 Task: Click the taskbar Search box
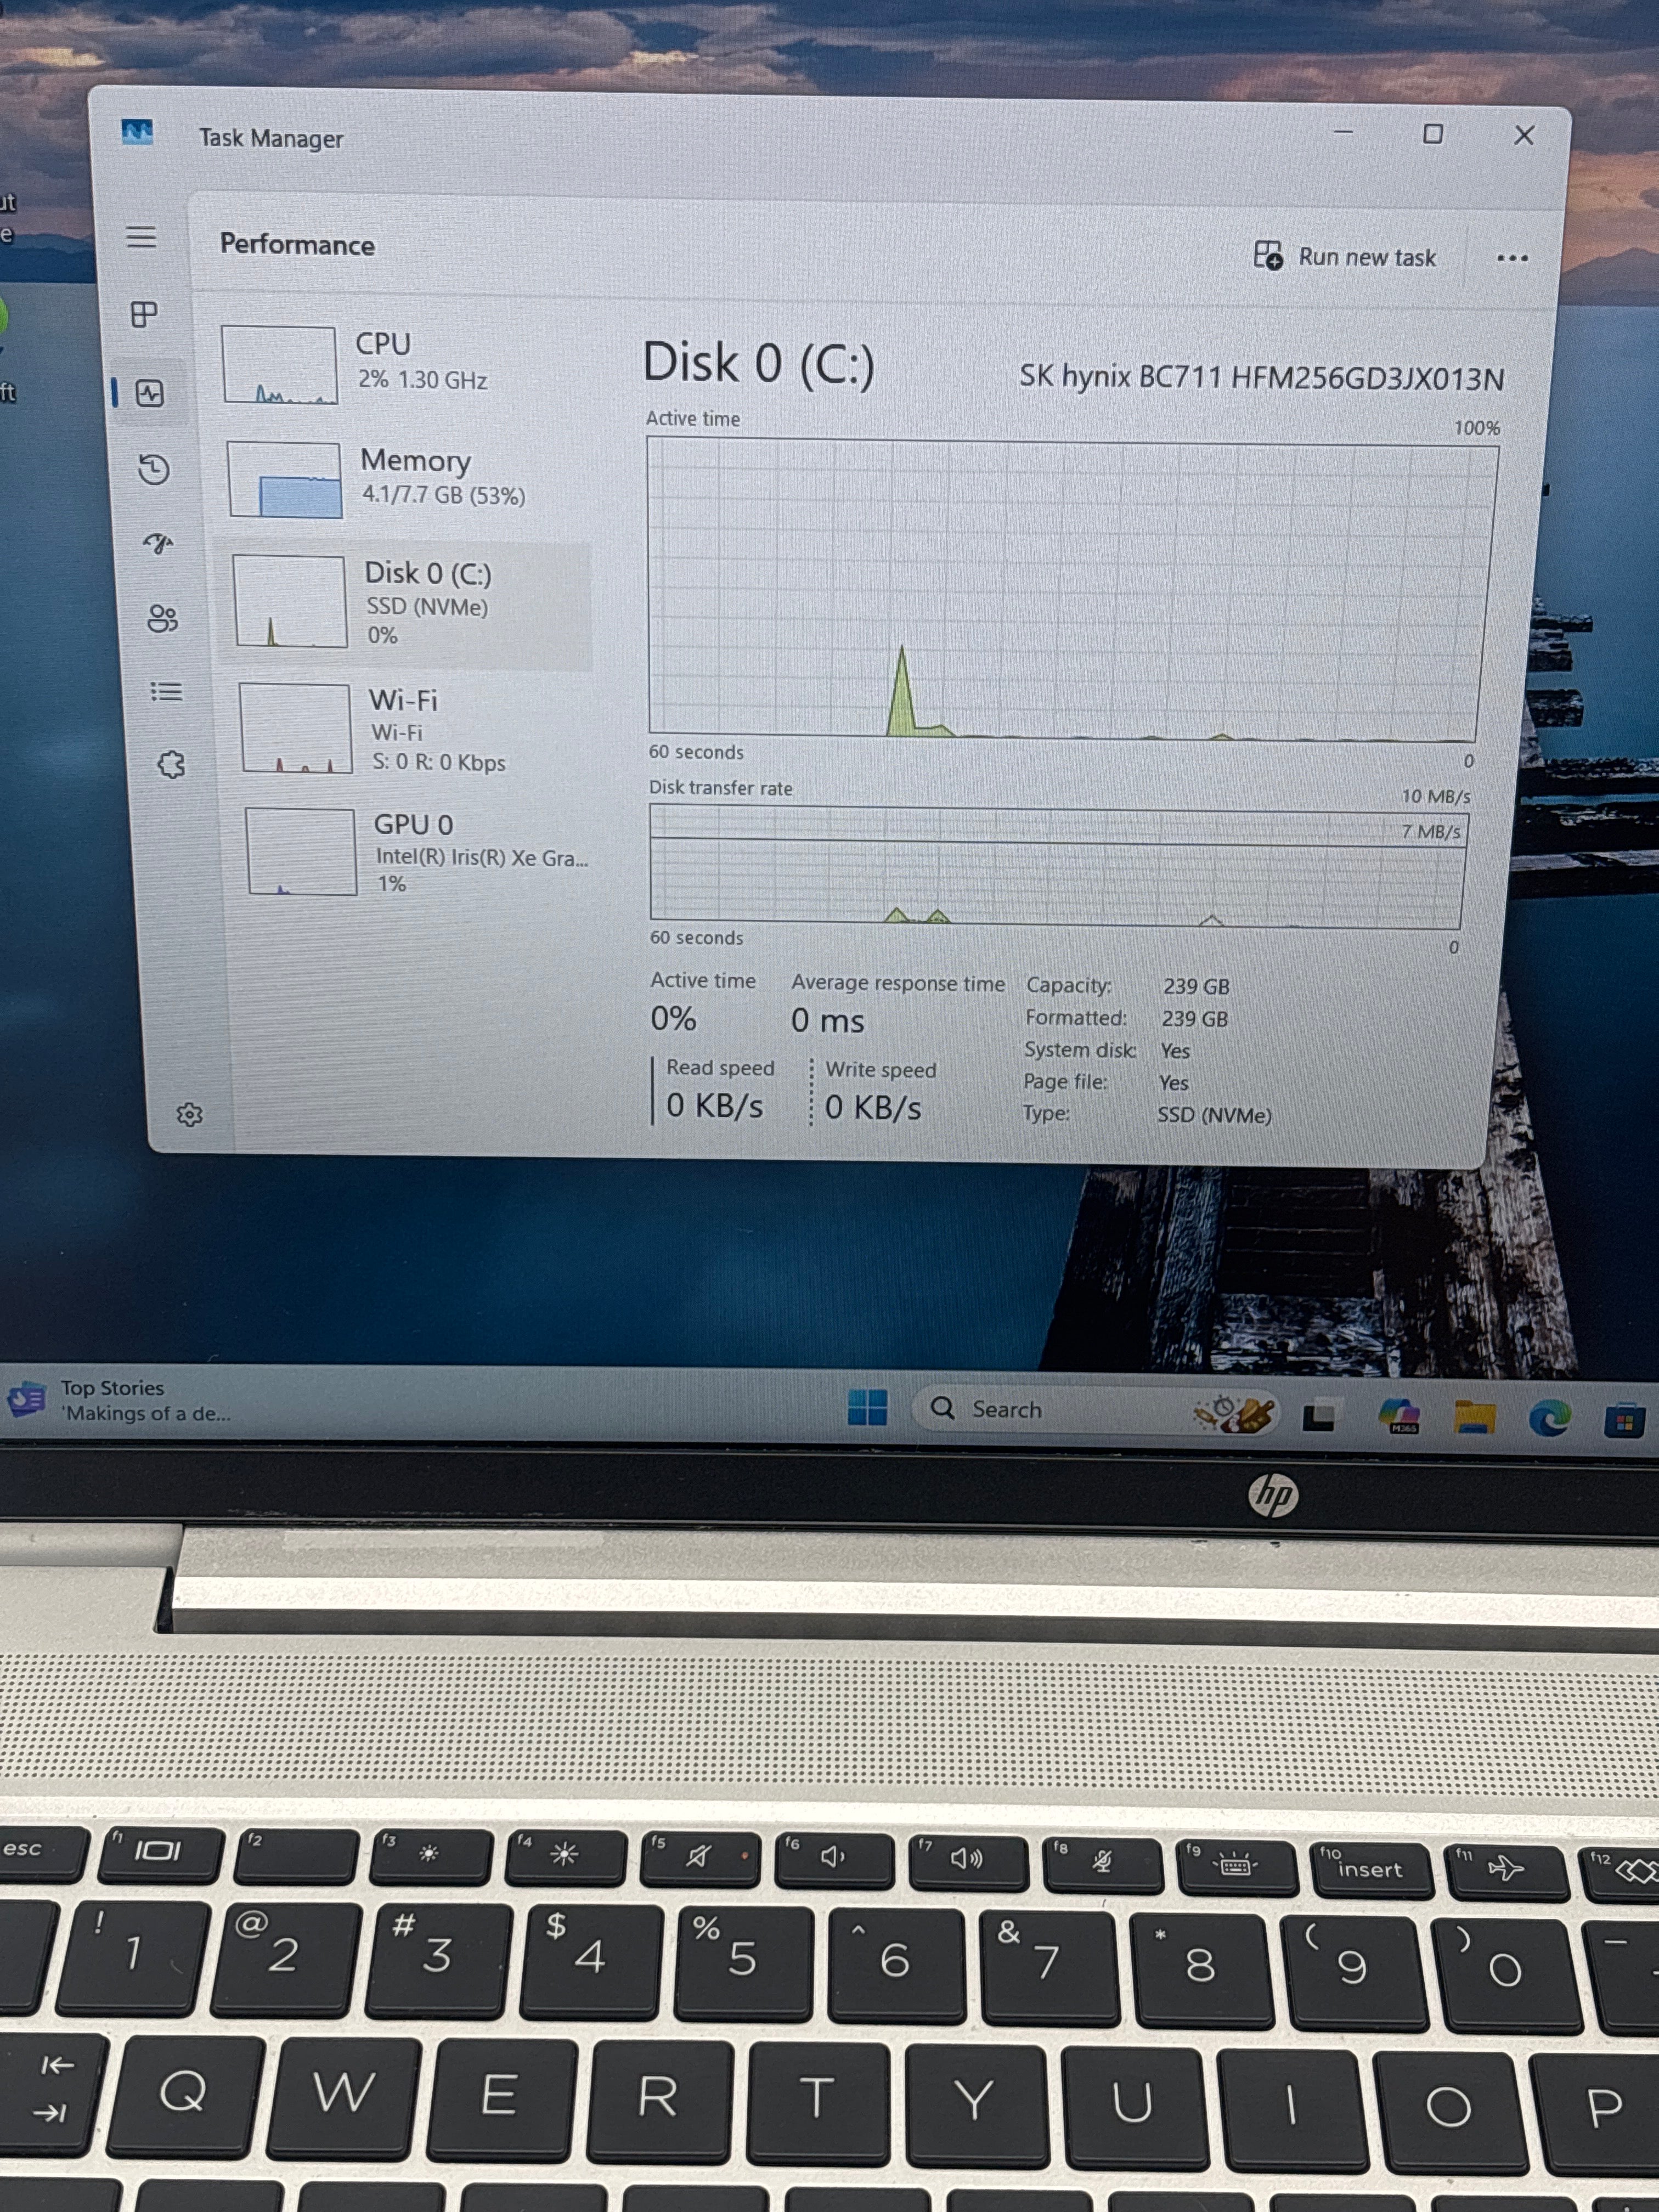click(1095, 1410)
